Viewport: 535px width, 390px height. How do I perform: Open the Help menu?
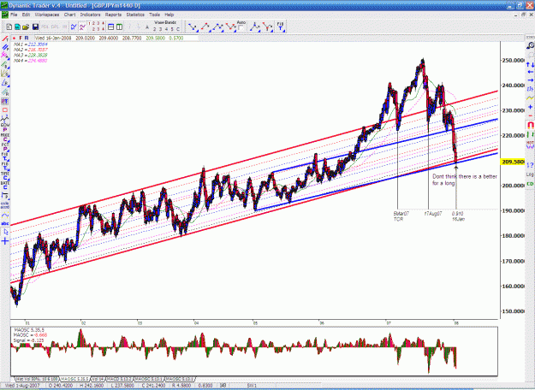click(169, 15)
